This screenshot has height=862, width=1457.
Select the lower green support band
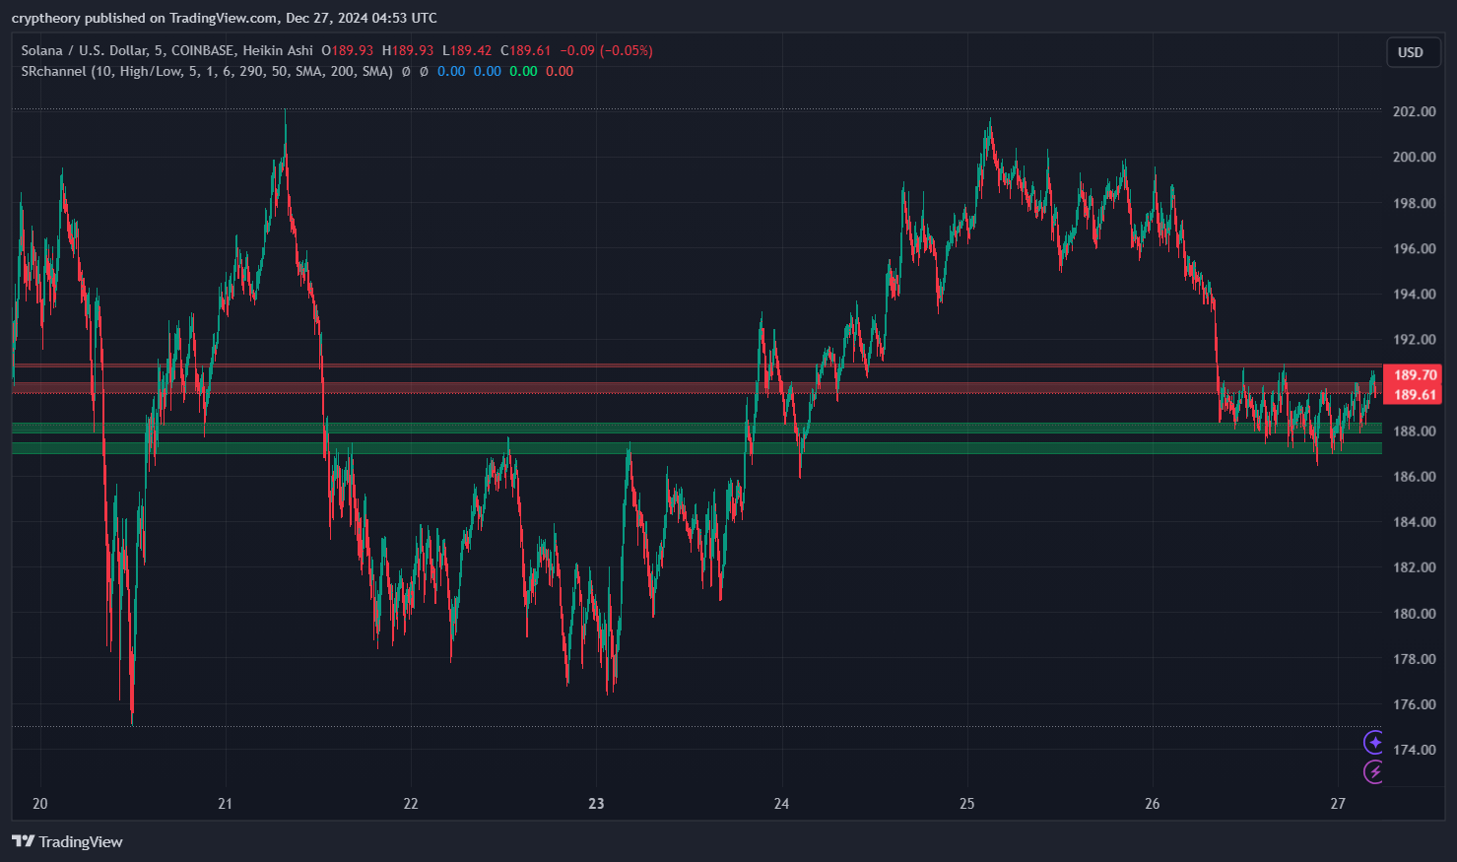[x=696, y=448]
